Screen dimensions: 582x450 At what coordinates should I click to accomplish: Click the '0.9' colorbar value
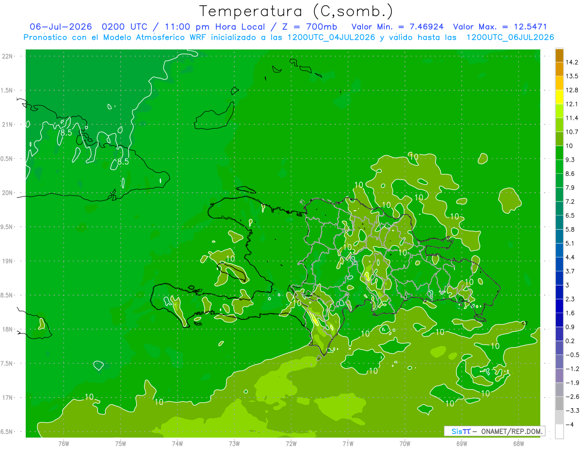pyautogui.click(x=570, y=327)
